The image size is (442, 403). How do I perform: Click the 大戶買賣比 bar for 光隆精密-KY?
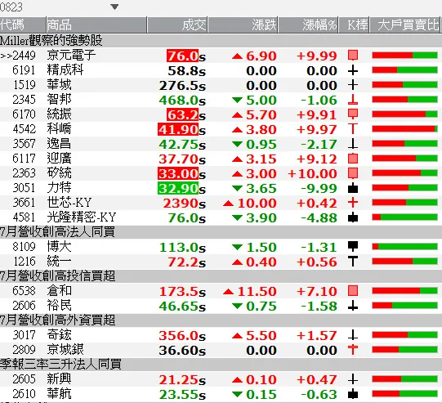click(404, 217)
